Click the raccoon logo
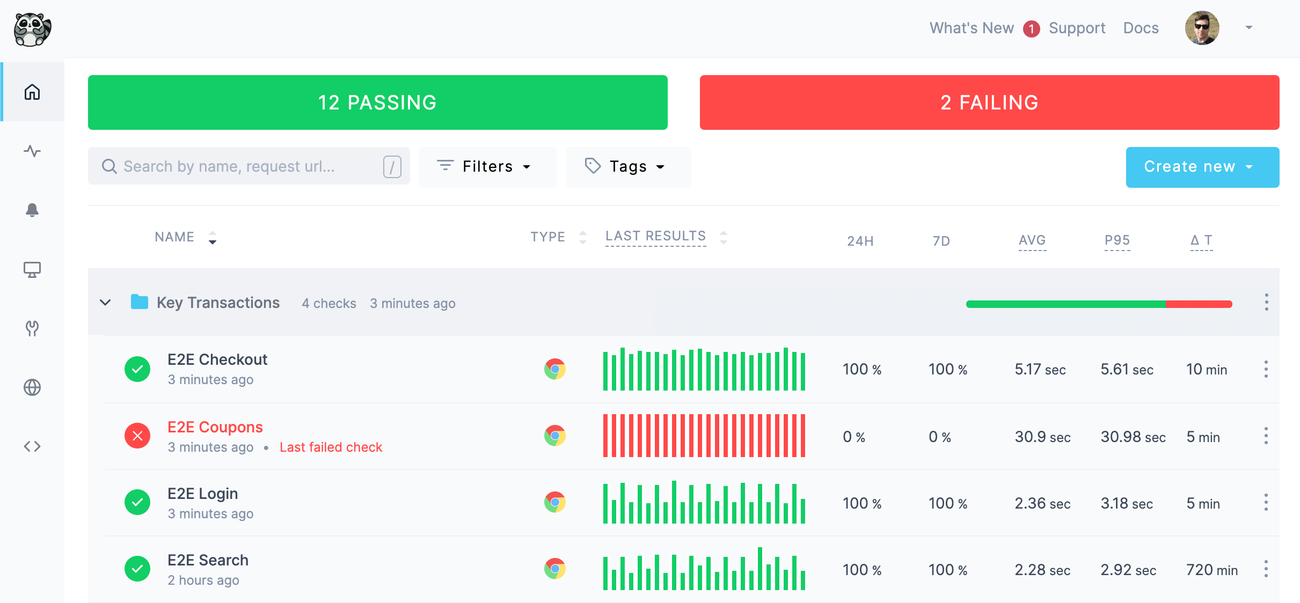 pyautogui.click(x=32, y=29)
